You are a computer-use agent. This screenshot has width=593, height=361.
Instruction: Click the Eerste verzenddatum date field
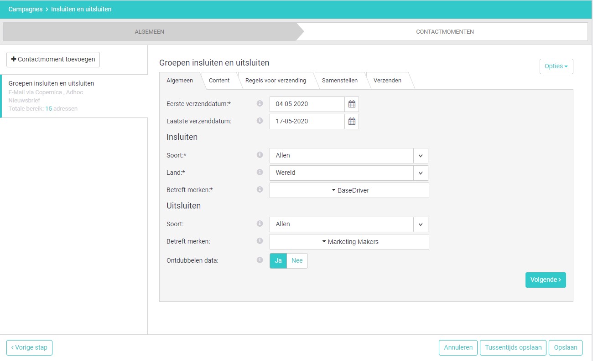click(307, 104)
